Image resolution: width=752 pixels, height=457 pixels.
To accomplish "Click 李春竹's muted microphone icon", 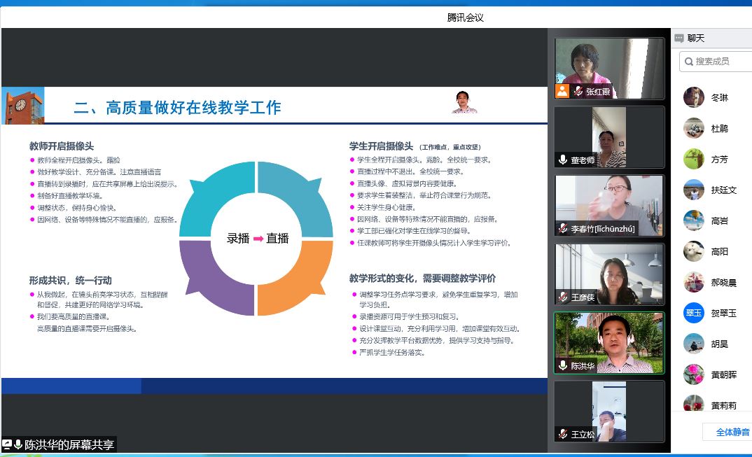I will (x=562, y=229).
